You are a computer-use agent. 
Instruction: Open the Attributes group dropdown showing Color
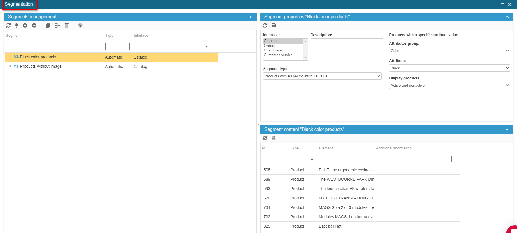449,51
